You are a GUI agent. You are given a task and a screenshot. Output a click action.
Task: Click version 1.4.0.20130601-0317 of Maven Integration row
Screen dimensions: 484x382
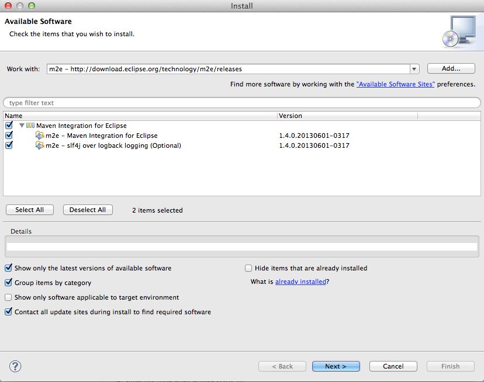point(314,136)
